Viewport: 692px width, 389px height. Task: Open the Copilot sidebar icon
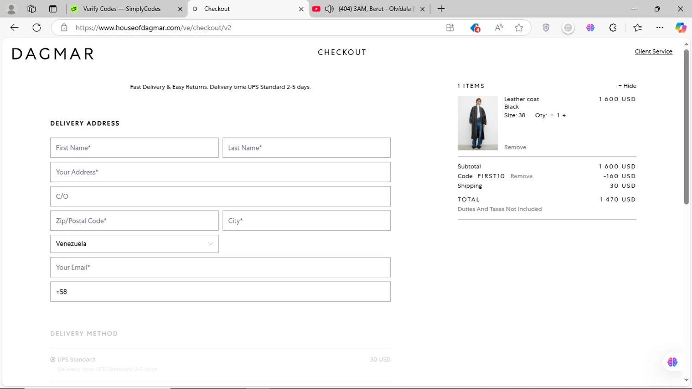[681, 28]
